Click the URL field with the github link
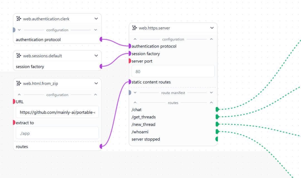 (x=57, y=112)
